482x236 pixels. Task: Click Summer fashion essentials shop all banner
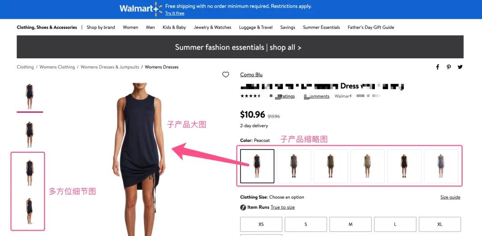tap(240, 47)
